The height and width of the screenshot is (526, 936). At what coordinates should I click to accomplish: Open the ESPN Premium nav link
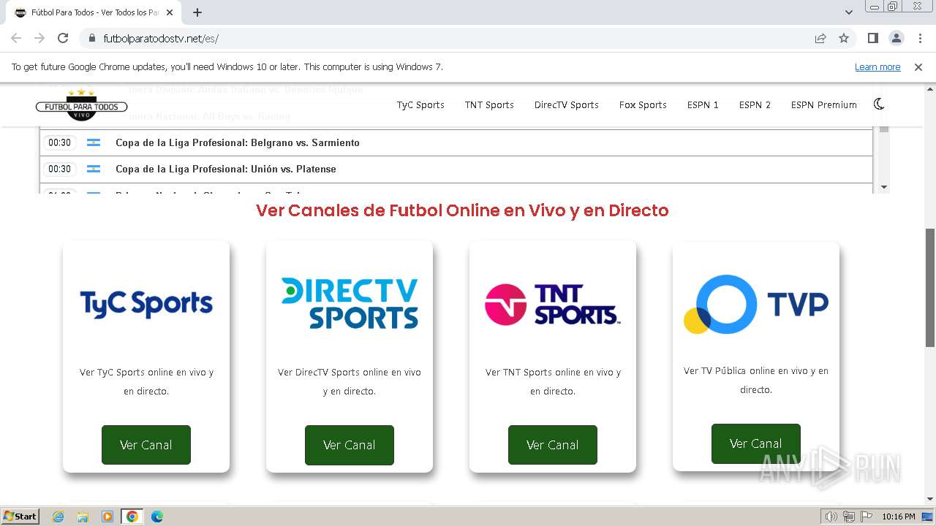(x=823, y=105)
